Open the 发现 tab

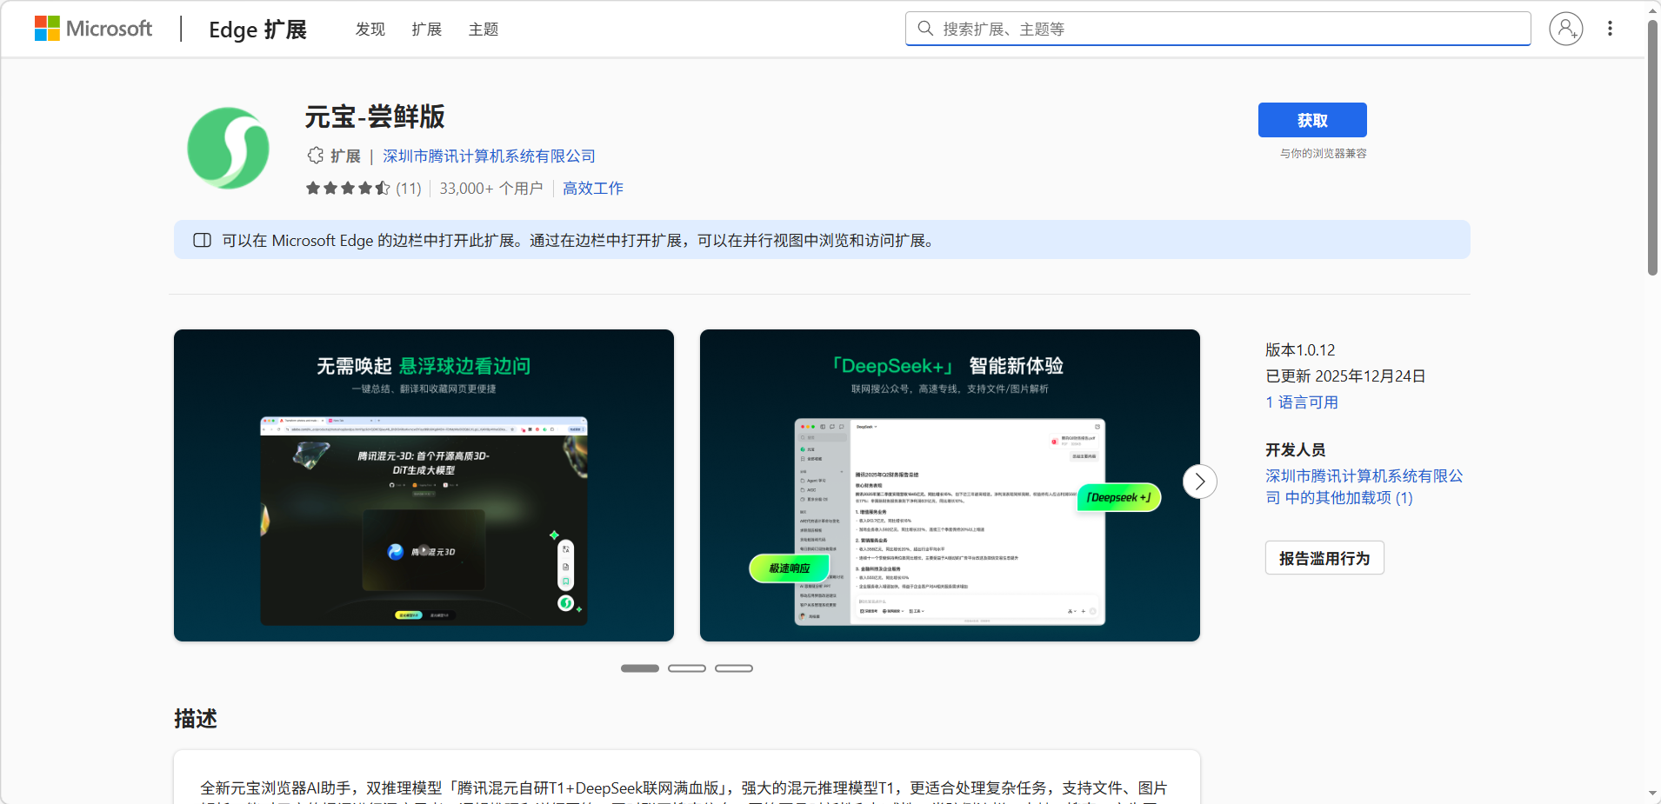coord(370,30)
